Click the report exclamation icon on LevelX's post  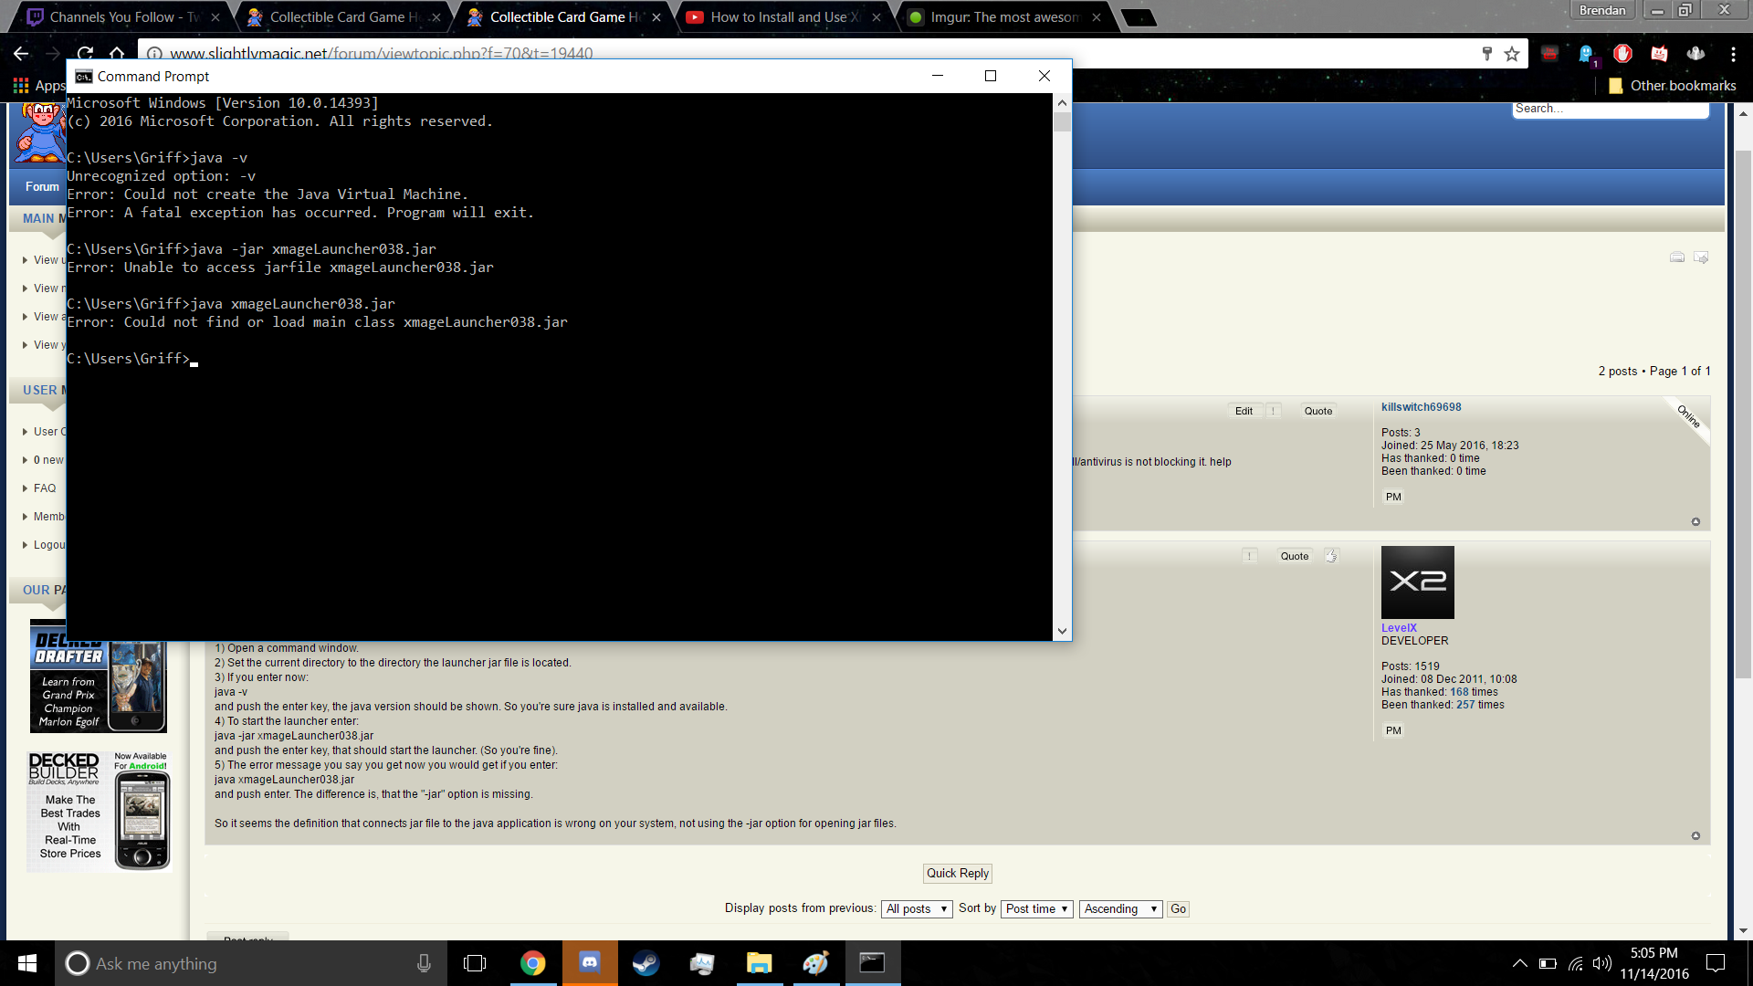(1249, 556)
